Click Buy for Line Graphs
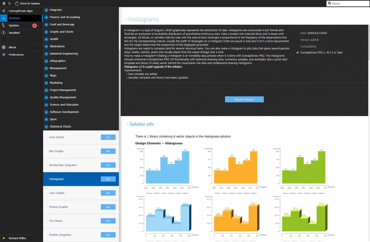The image size is (370, 242). point(108,193)
